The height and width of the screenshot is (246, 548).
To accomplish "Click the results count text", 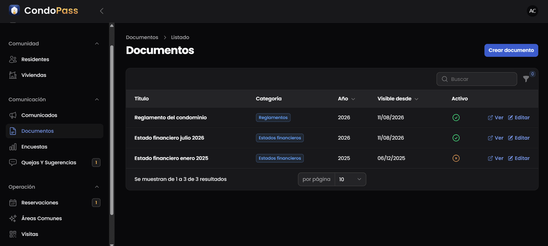I will (x=180, y=179).
